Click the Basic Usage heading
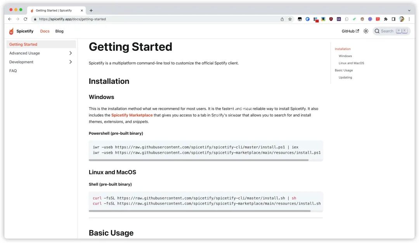The width and height of the screenshot is (419, 243). click(111, 233)
